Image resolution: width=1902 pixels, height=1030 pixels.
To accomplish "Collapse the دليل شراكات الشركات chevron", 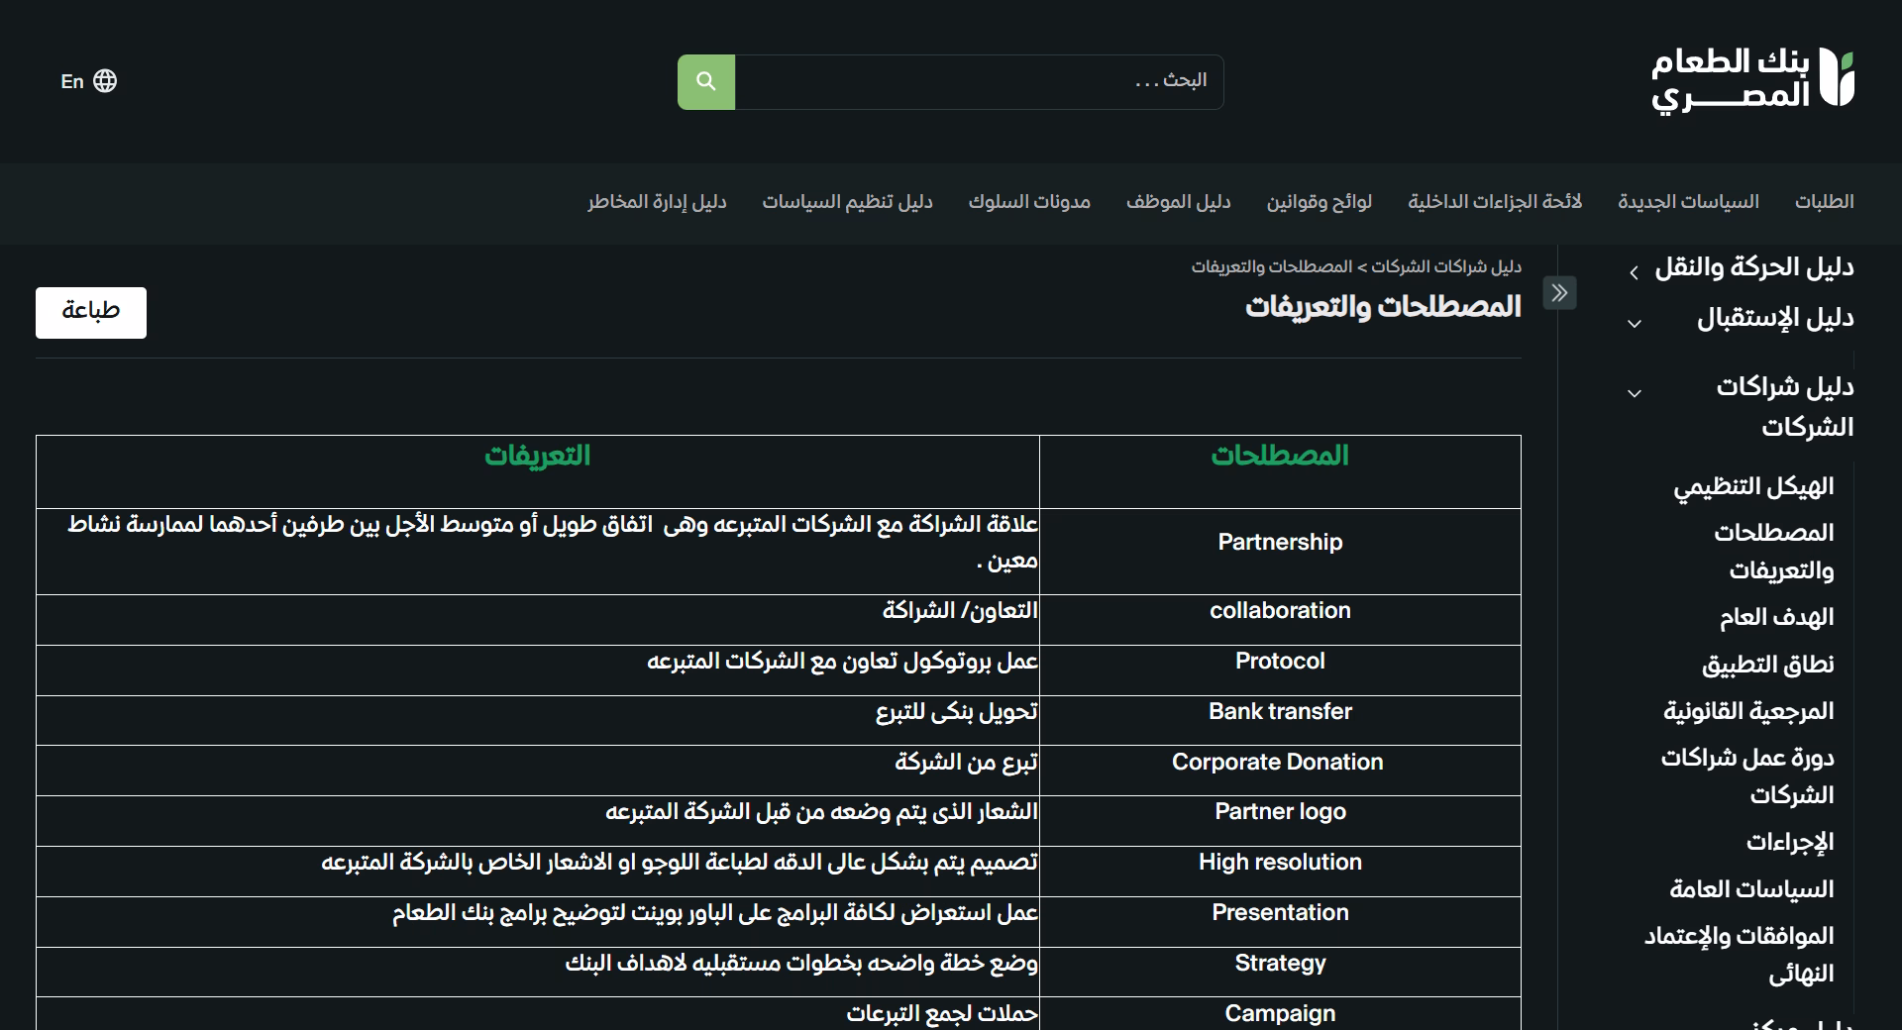I will [1635, 393].
